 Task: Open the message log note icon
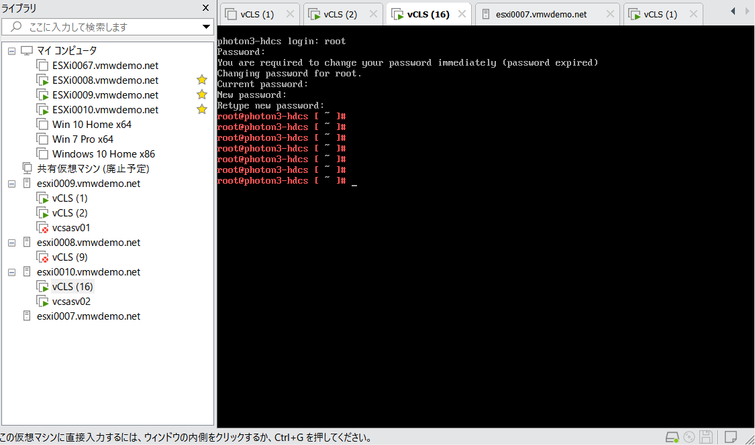730,437
